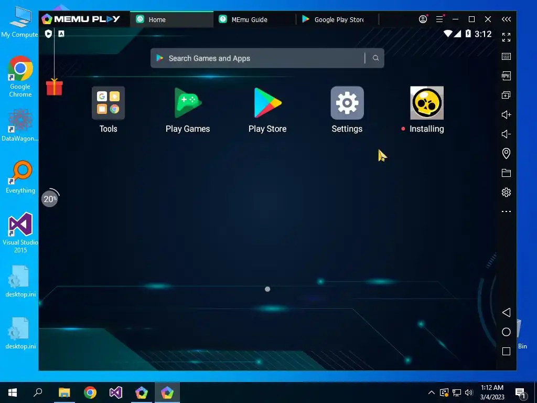Click the red gift box icon
The image size is (537, 403).
(55, 87)
